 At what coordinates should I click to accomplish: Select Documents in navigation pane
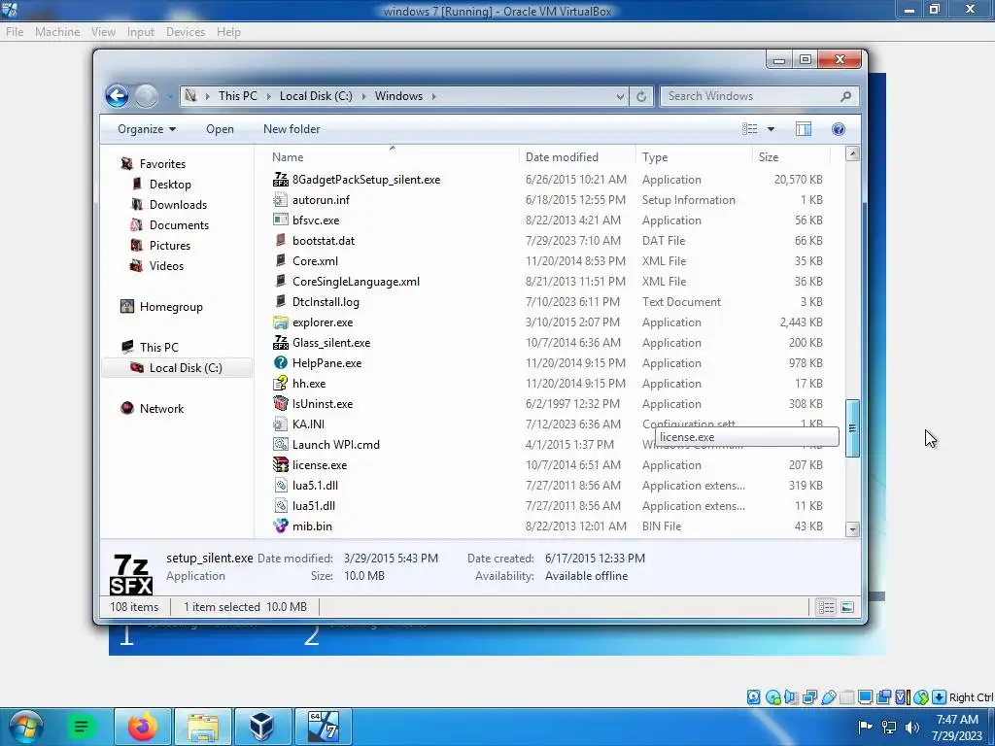(x=179, y=224)
